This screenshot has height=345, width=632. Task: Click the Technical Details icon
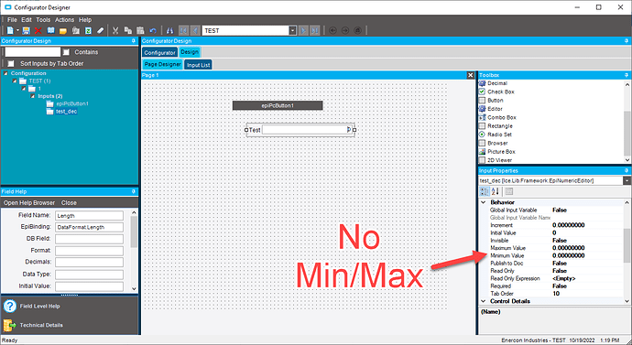point(10,325)
